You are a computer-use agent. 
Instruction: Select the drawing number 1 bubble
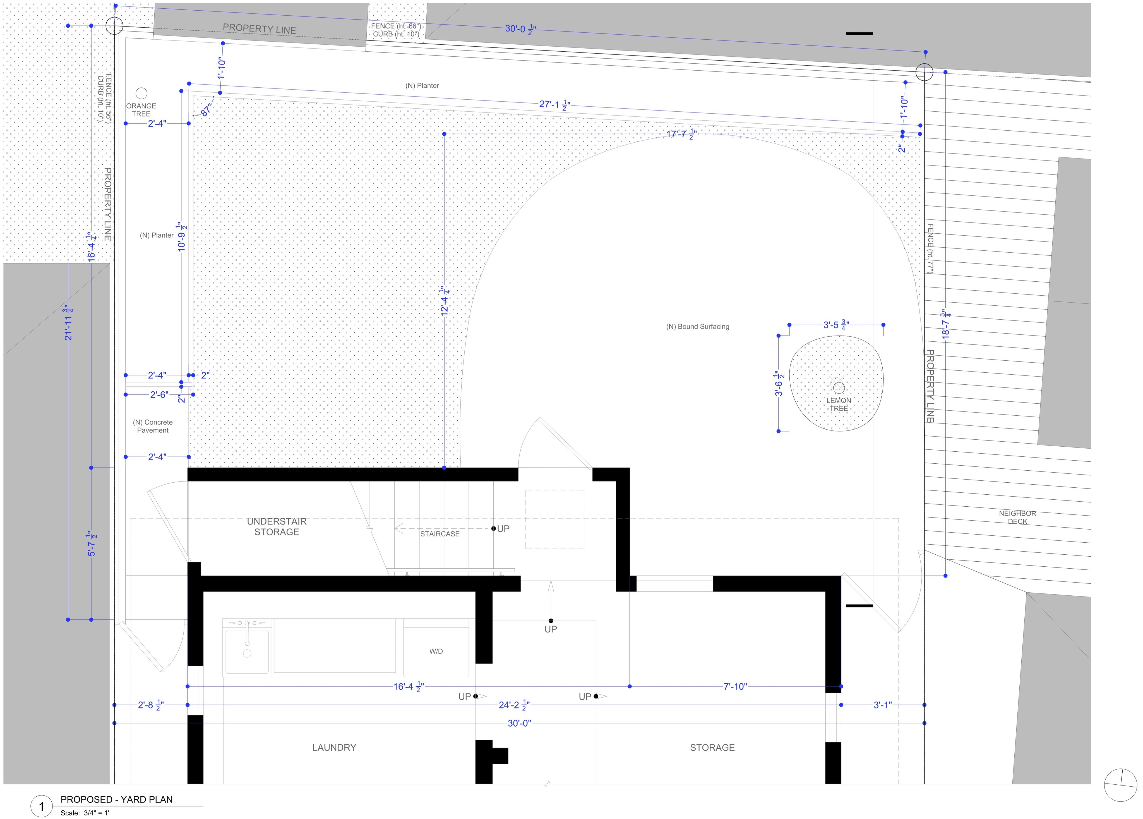pyautogui.click(x=41, y=806)
